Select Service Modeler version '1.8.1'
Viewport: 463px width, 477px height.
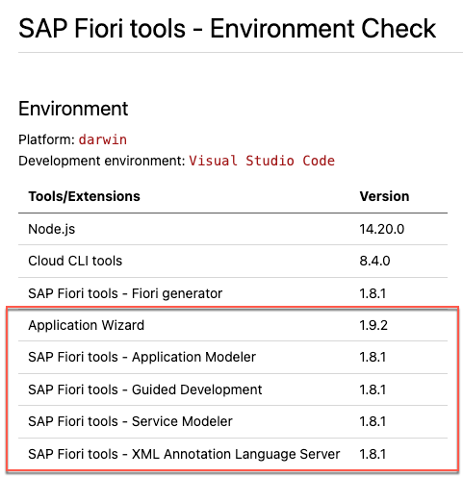tap(373, 421)
